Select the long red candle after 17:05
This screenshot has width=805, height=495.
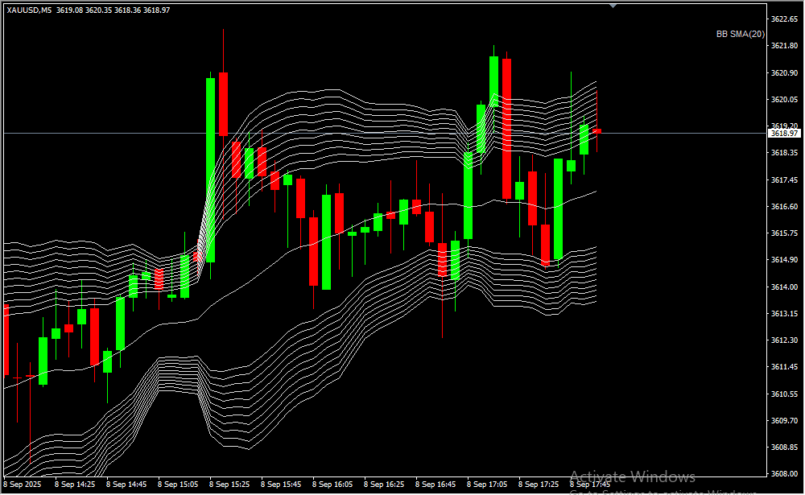click(x=506, y=129)
